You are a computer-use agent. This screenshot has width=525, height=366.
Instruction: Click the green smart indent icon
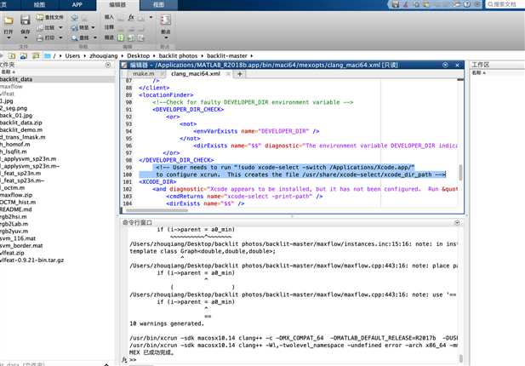click(121, 37)
